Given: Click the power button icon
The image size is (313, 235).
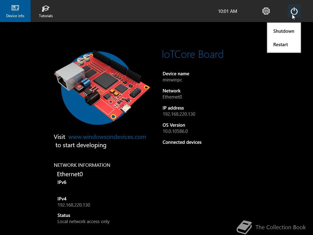Looking at the screenshot, I should 294,11.
